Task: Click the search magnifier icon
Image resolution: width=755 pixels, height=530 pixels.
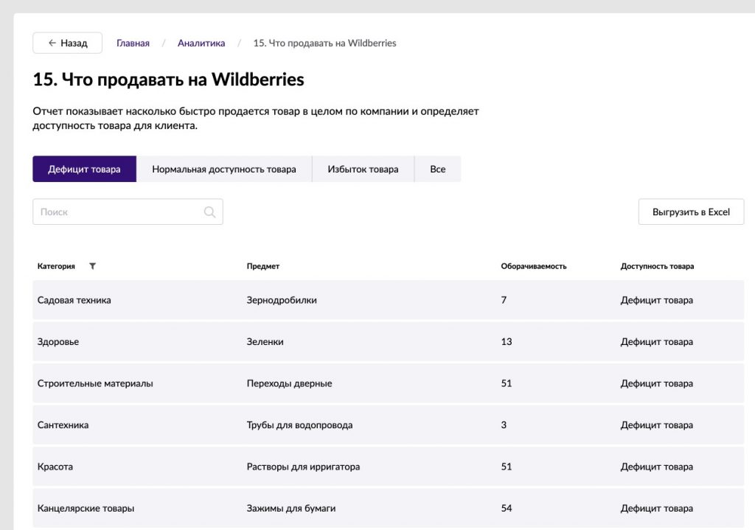Action: click(x=209, y=212)
